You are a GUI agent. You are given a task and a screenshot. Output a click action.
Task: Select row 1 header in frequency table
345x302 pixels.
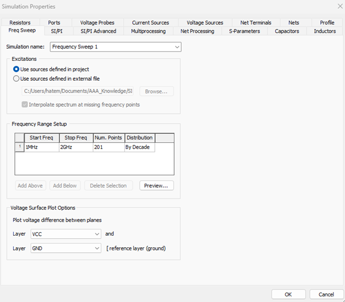tap(19, 147)
